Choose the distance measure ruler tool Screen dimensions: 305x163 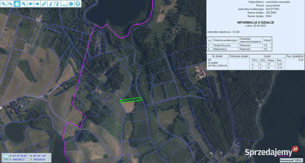coord(64,3)
